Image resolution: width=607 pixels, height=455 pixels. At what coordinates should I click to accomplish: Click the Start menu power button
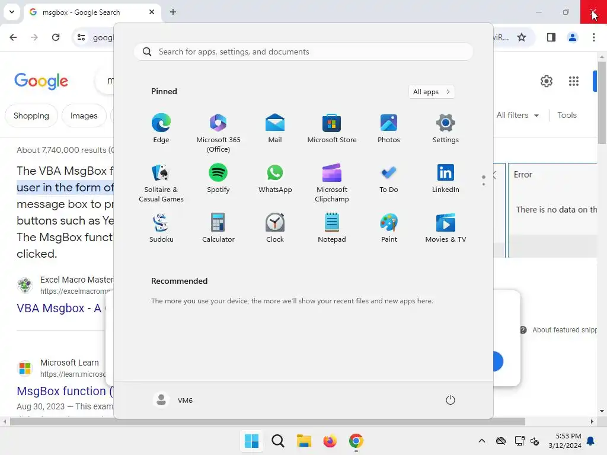point(451,400)
